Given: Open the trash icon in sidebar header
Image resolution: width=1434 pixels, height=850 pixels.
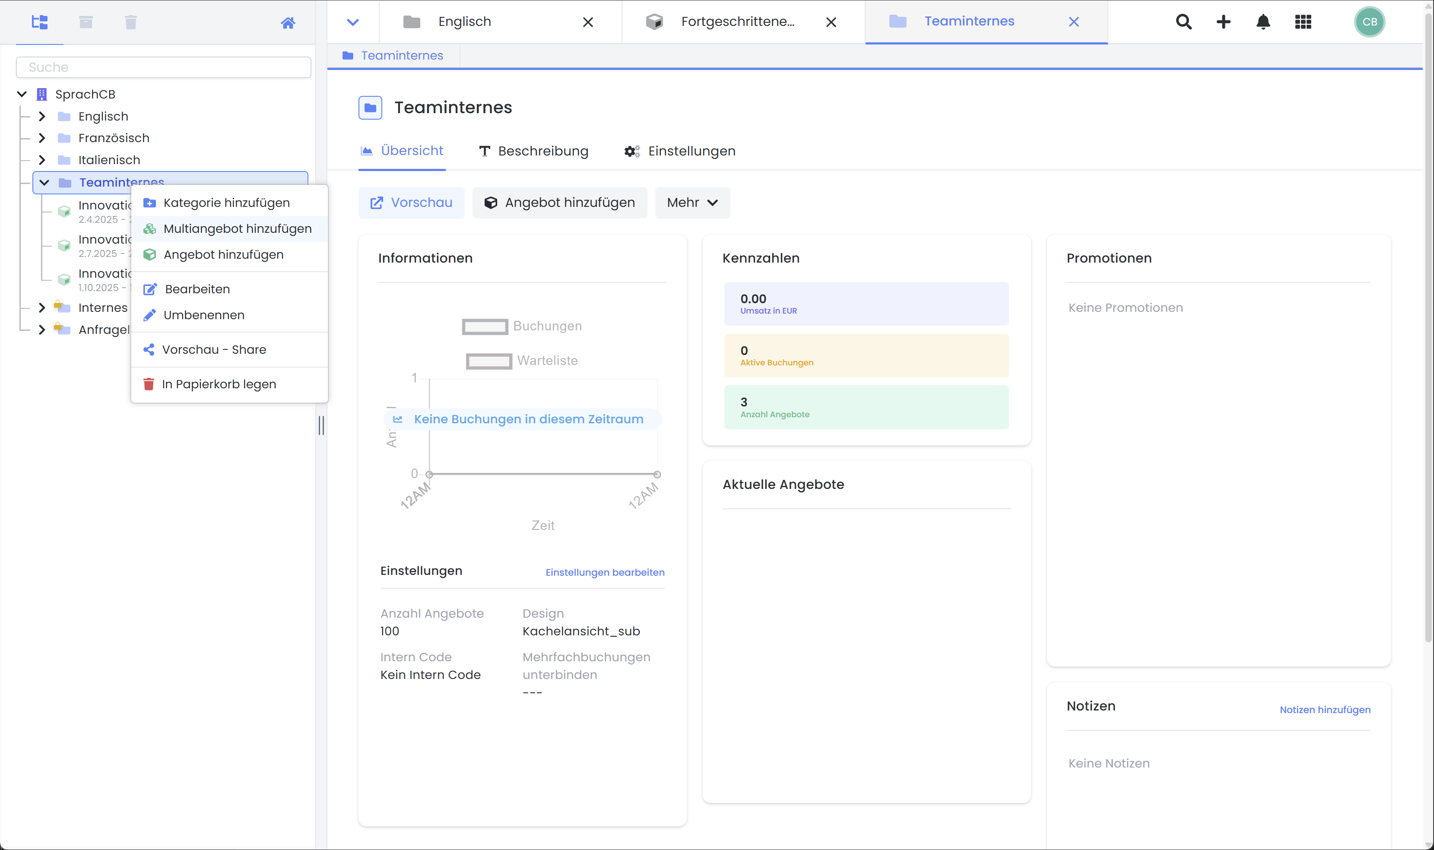Looking at the screenshot, I should click(x=130, y=22).
